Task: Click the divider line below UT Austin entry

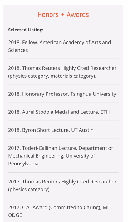Action: (63, 139)
